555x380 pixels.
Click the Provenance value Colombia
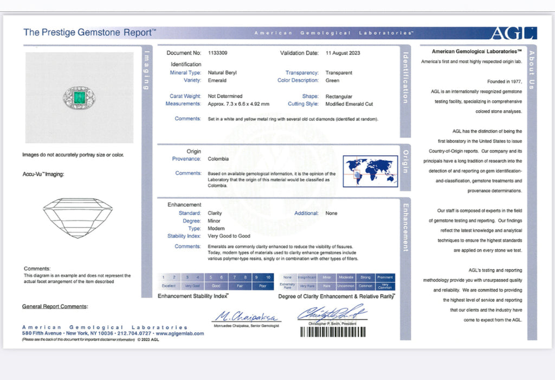[x=218, y=159]
